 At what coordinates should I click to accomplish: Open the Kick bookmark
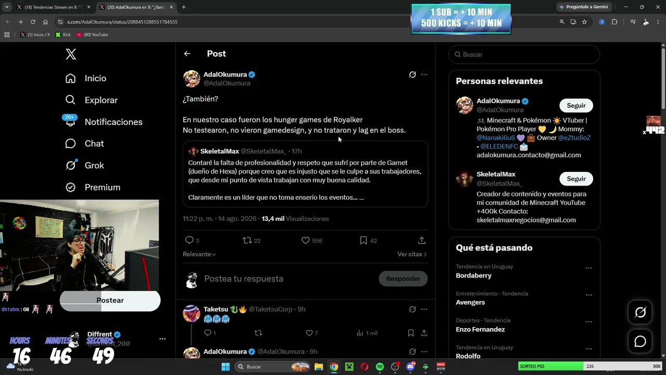pos(63,35)
